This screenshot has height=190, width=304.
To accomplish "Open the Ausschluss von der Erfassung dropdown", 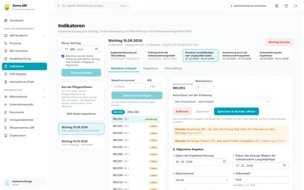I will coord(221,101).
